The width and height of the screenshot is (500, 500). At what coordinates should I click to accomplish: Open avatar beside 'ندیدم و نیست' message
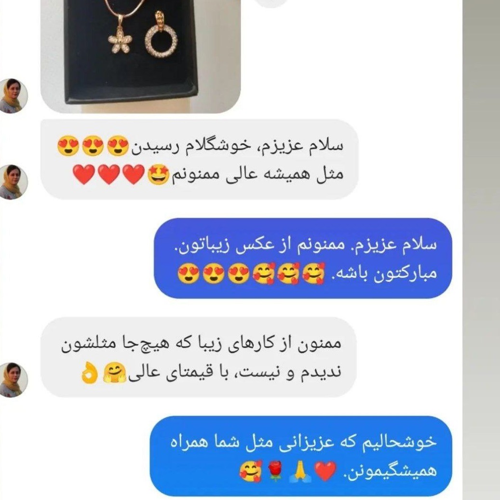tap(13, 379)
